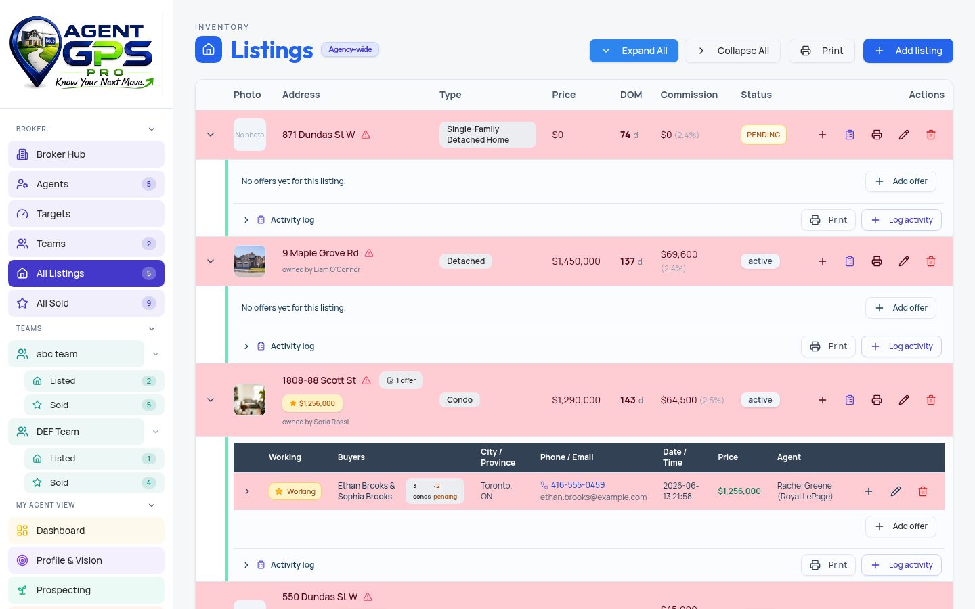Edit the 9 Maple Grove Rd listing

904,261
